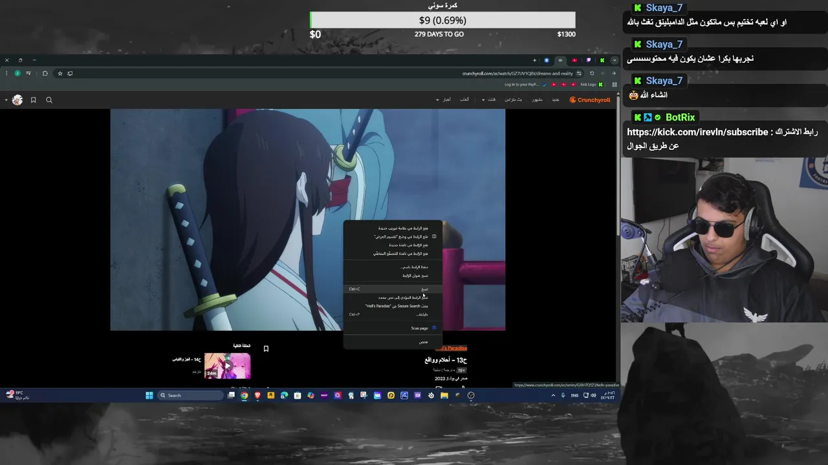Open ألعاب games link
Image resolution: width=828 pixels, height=465 pixels.
[464, 100]
